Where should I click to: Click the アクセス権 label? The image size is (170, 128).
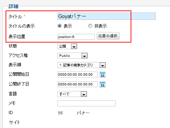point(18,55)
